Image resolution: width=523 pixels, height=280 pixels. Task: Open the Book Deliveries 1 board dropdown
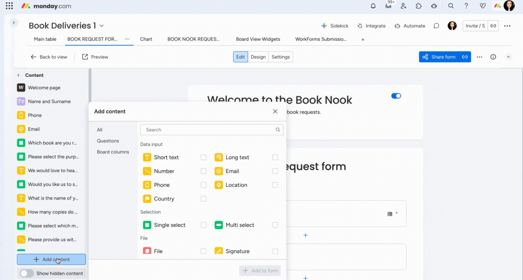pyautogui.click(x=102, y=26)
